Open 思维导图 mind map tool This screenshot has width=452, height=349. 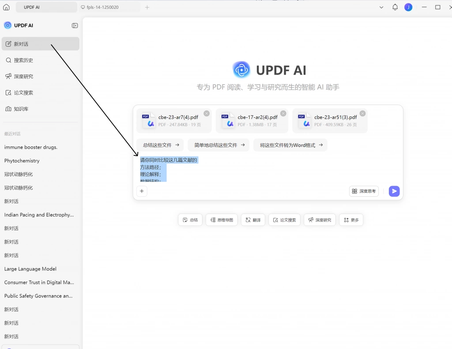click(222, 220)
